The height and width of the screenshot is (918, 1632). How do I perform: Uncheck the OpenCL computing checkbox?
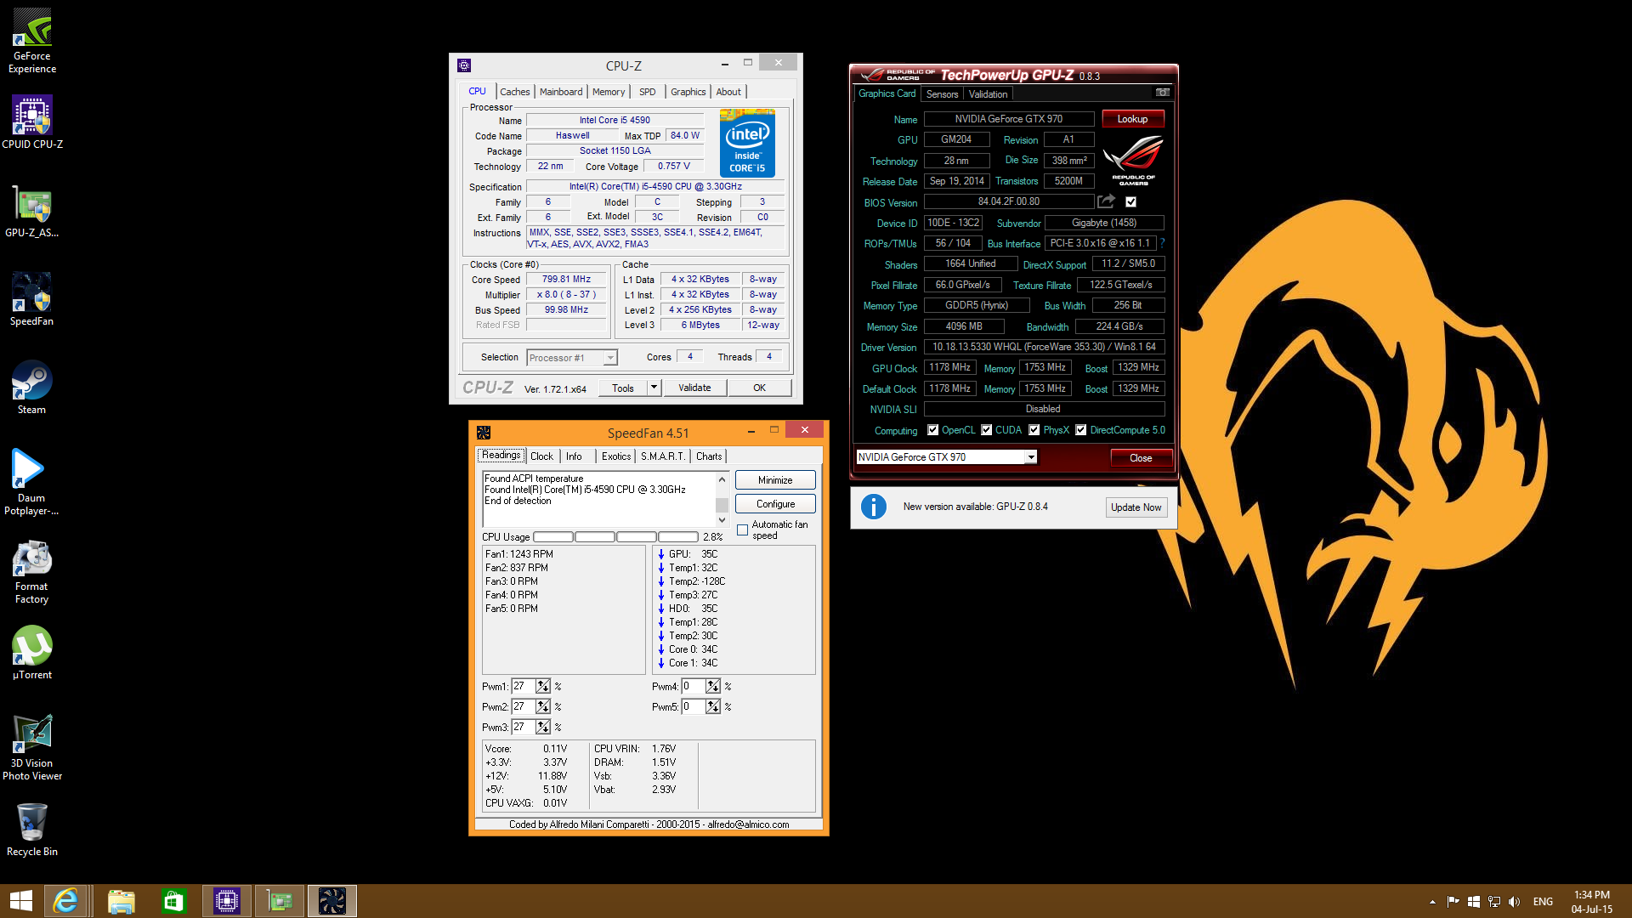coord(932,430)
